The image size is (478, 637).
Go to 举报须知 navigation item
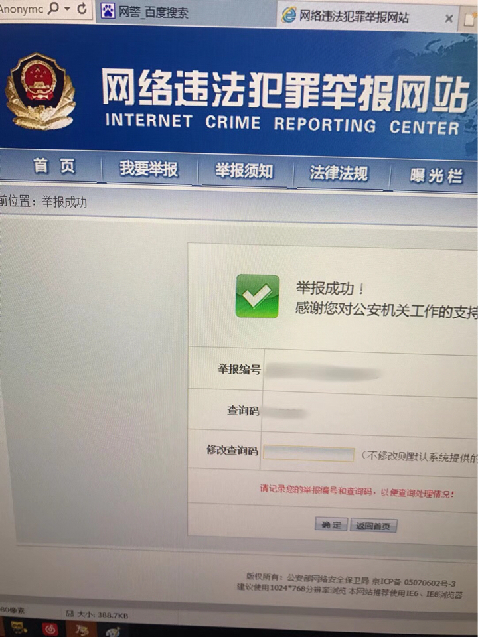244,171
